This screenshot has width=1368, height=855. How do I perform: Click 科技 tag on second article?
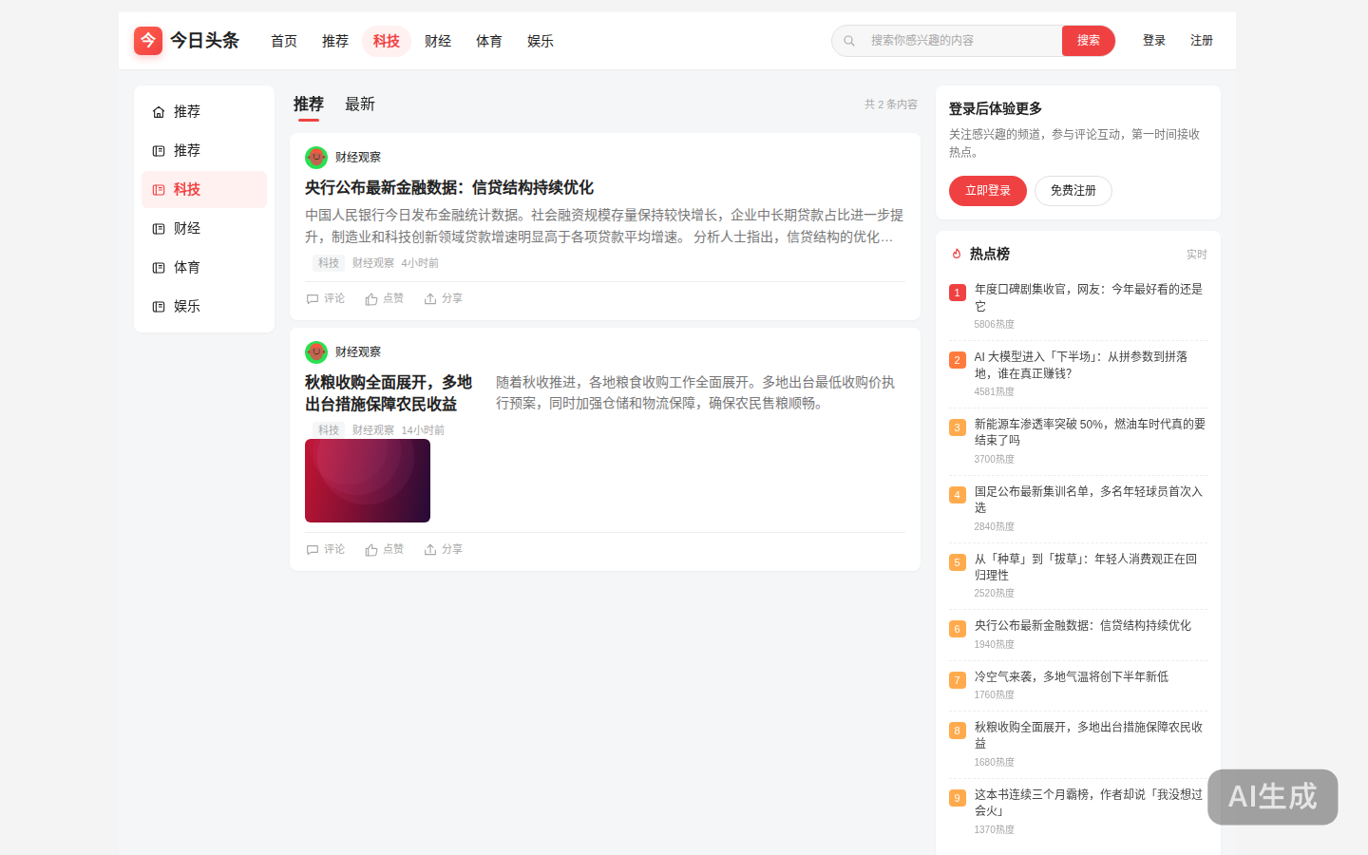(x=329, y=430)
